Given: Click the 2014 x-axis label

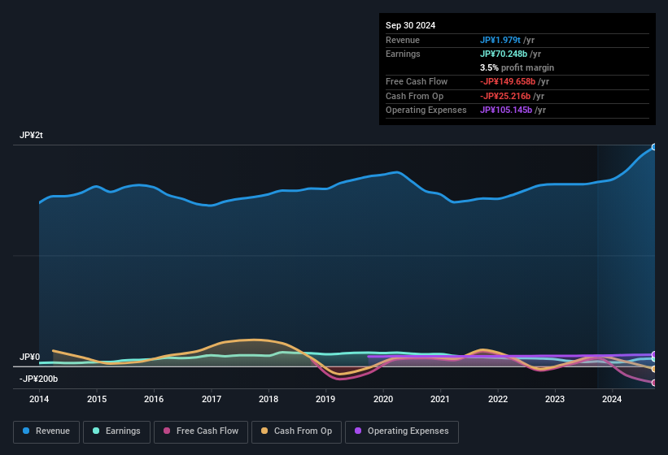Looking at the screenshot, I should click(39, 399).
